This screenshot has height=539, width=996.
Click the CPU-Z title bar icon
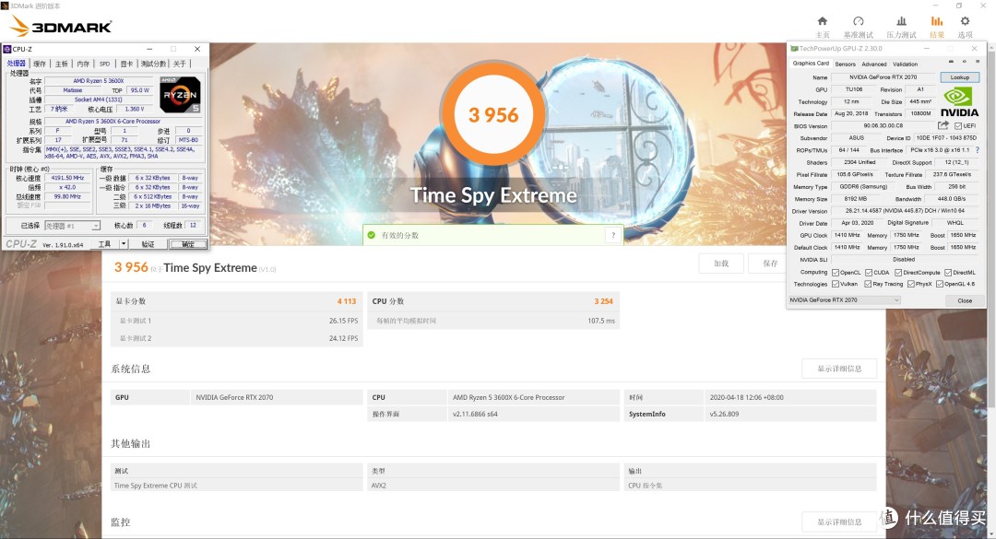(x=7, y=49)
